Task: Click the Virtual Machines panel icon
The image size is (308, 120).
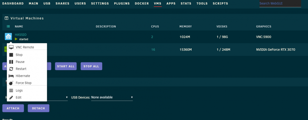Action: [x=6, y=18]
